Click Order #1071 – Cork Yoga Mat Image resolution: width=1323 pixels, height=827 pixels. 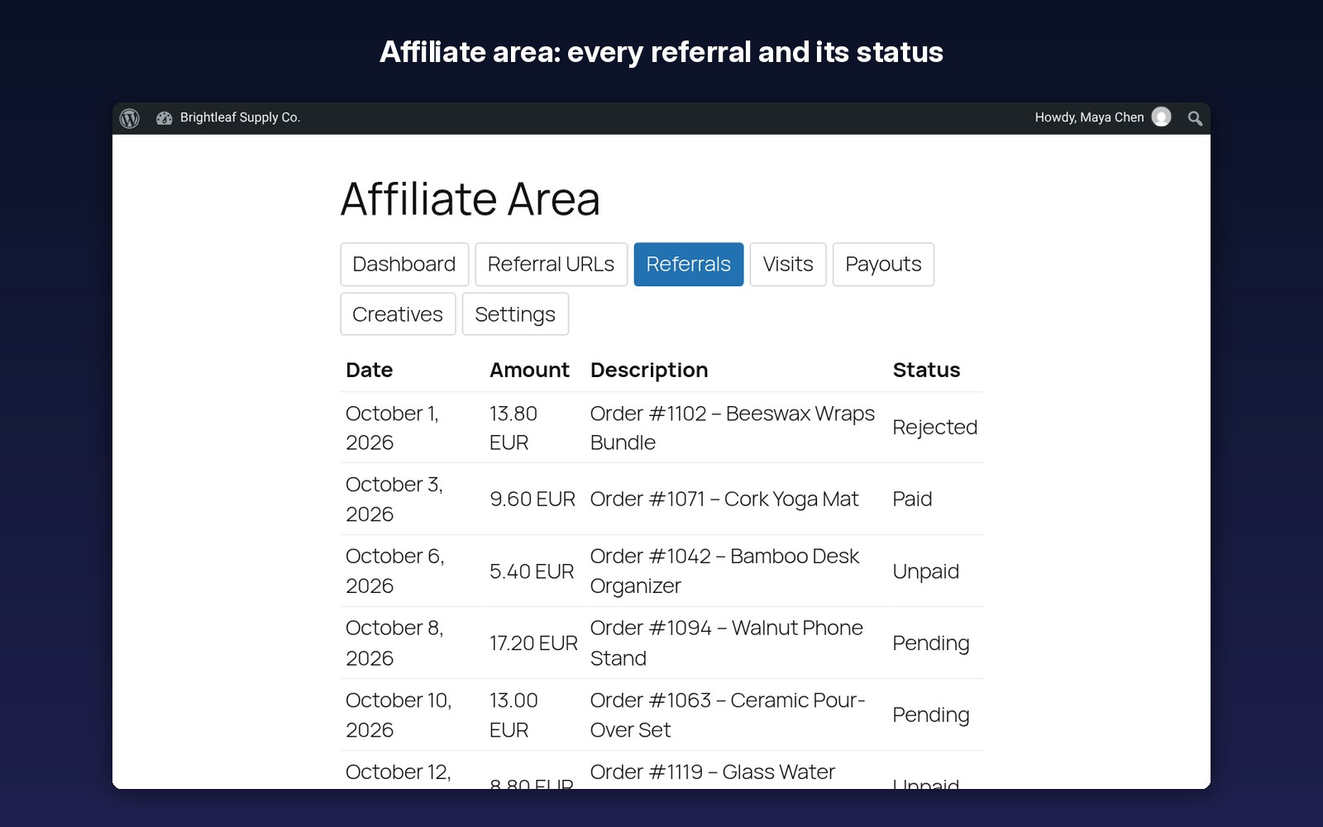point(724,500)
